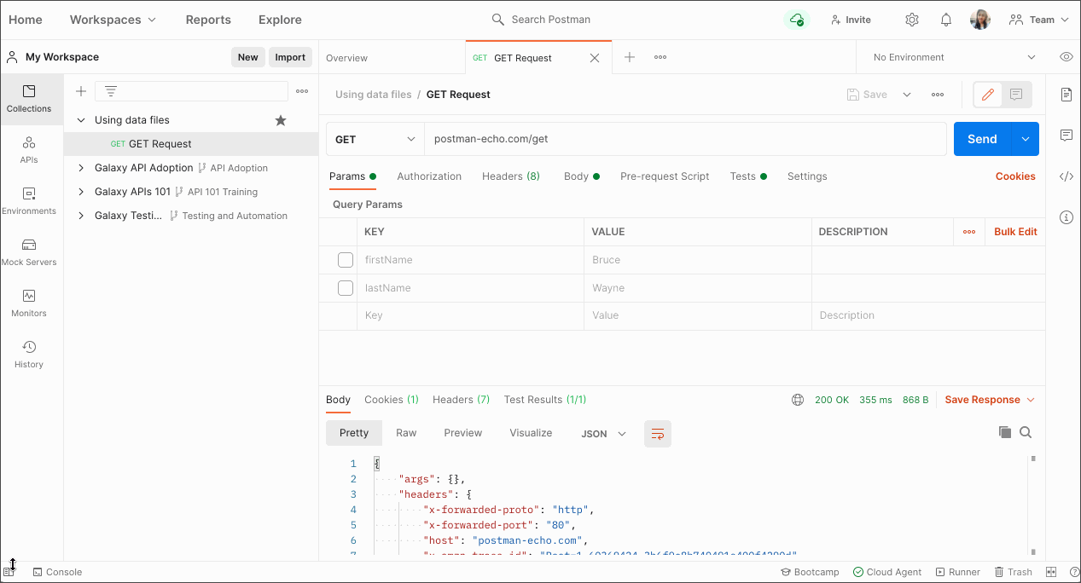Open the APIs sidebar panel

[29, 150]
